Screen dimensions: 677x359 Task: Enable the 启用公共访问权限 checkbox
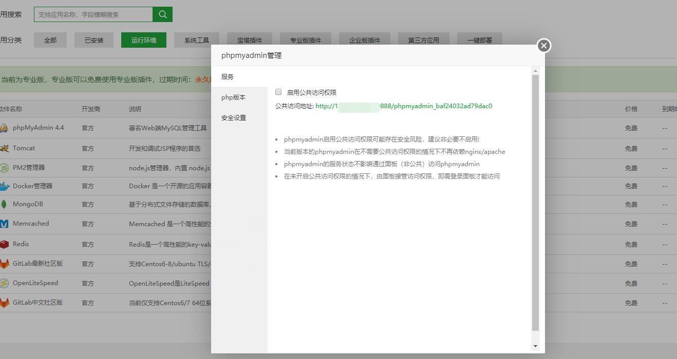point(278,92)
